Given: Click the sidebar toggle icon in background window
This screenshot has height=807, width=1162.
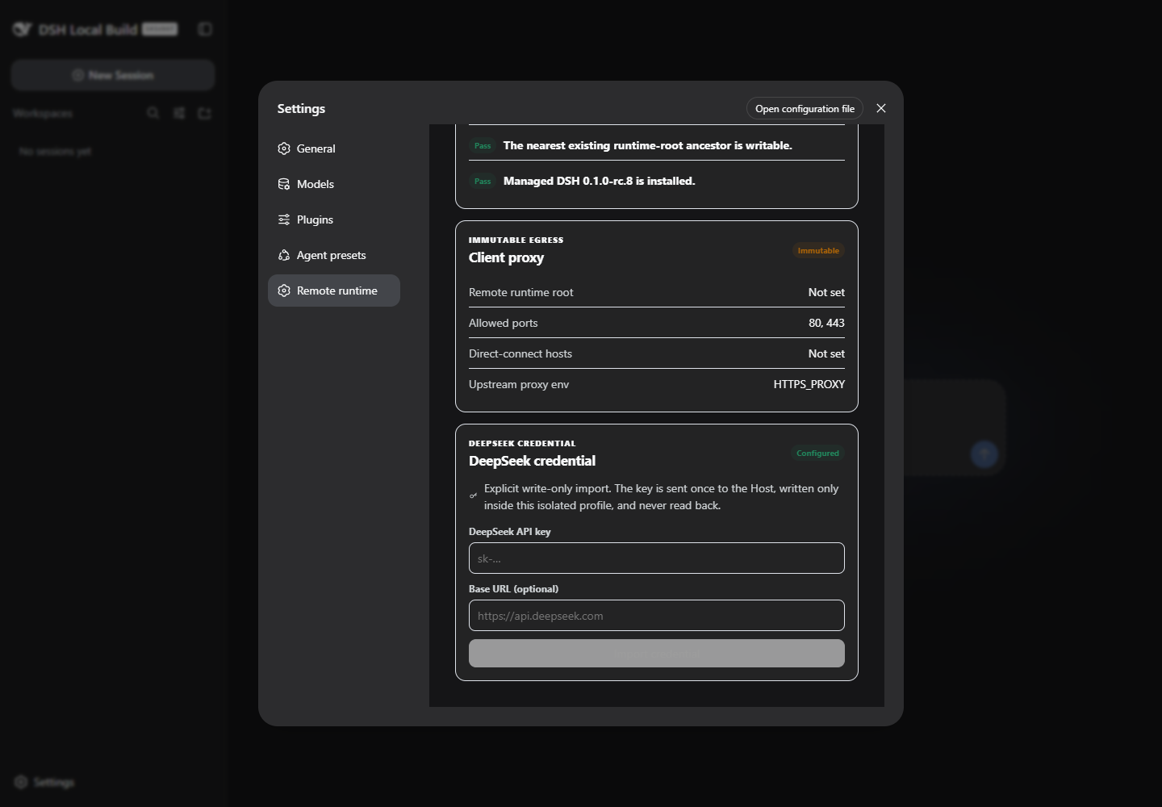Looking at the screenshot, I should pyautogui.click(x=205, y=29).
